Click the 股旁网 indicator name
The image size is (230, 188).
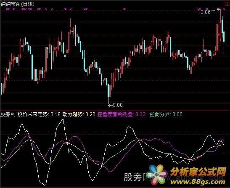coord(8,114)
